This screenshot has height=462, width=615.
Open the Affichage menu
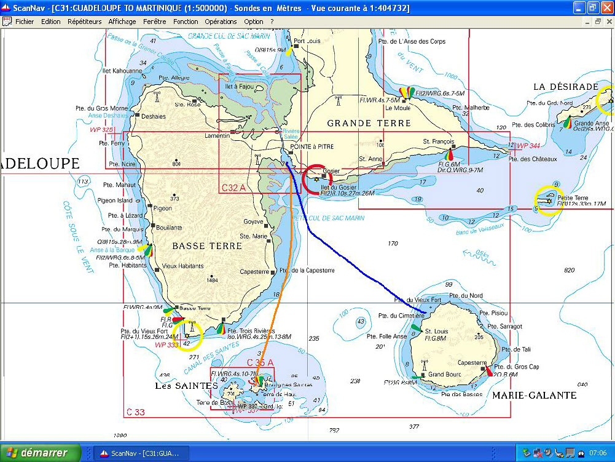click(x=122, y=22)
